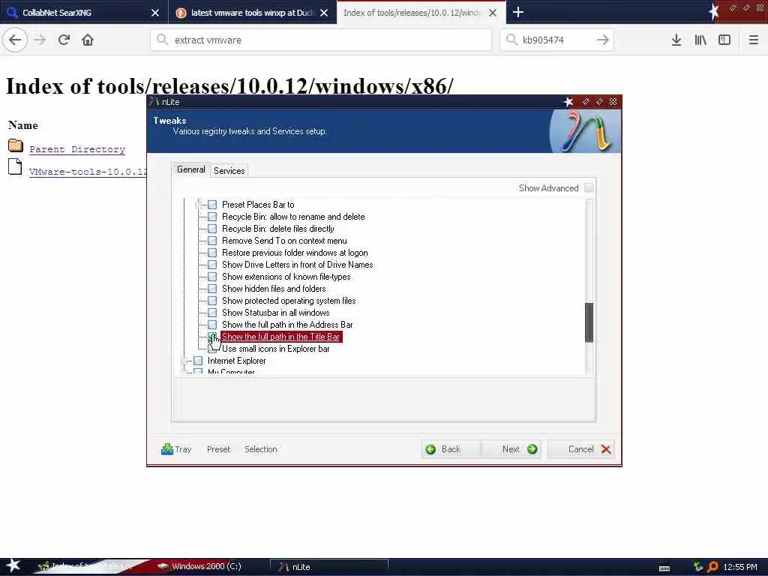Toggle the sidebar view icon
The height and width of the screenshot is (576, 768).
724,40
